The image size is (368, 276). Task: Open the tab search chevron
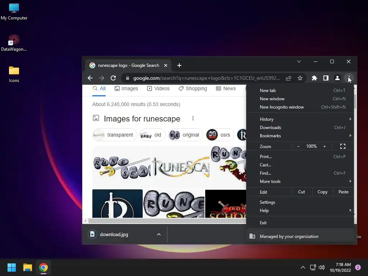click(x=299, y=61)
